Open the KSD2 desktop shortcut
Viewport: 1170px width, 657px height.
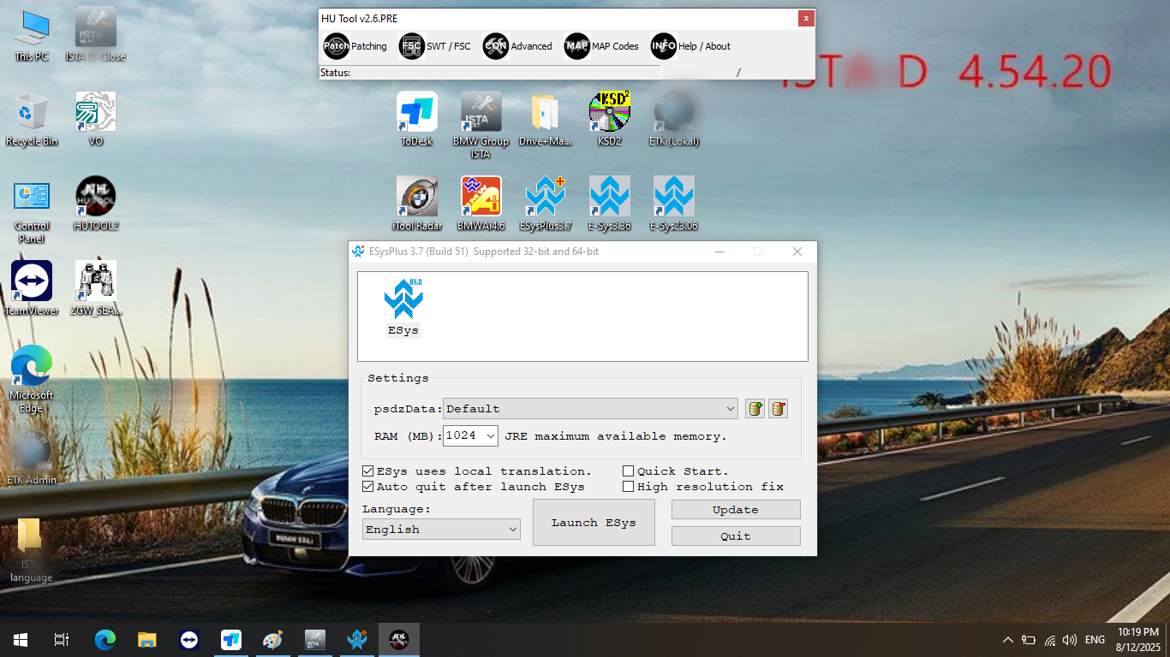tap(609, 119)
